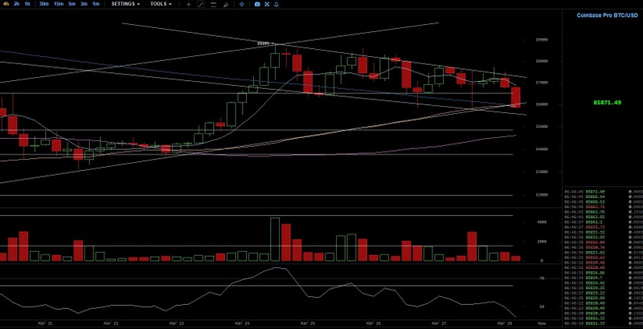Click the 85000 price axis label
This screenshot has width=643, height=329.
(x=542, y=127)
